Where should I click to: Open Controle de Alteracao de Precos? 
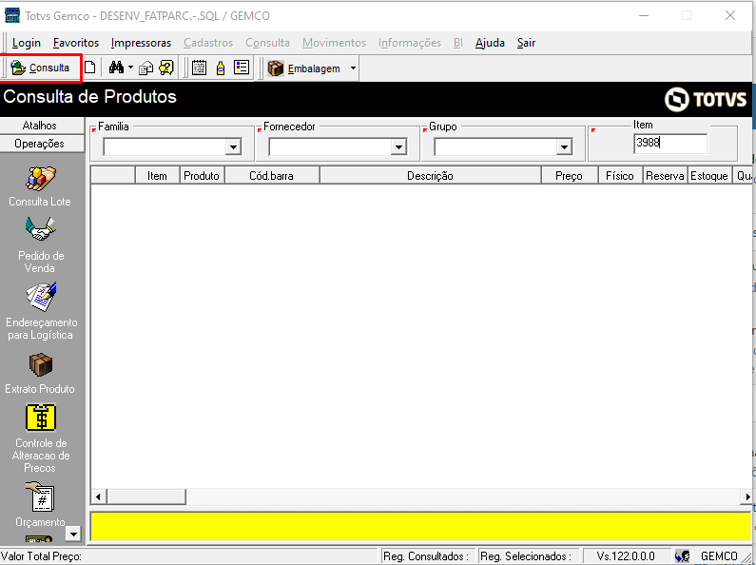(x=41, y=438)
